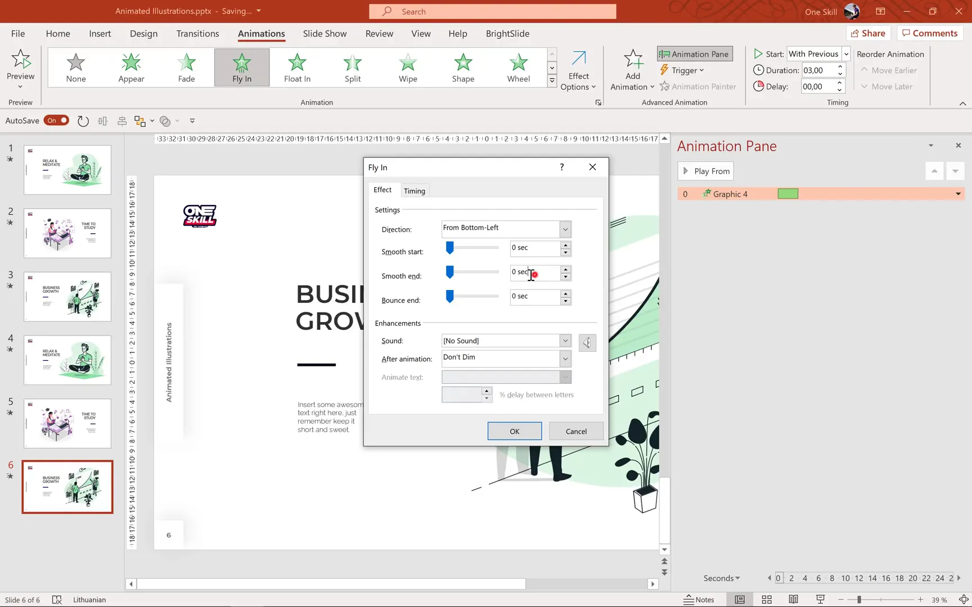The image size is (972, 607).
Task: Turn off the AutoSave toggle
Action: click(56, 120)
